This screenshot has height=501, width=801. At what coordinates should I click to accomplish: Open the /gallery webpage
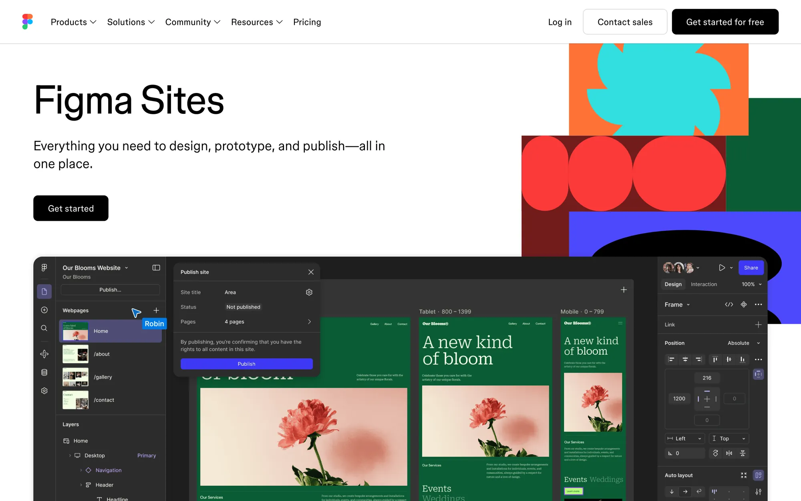click(111, 377)
